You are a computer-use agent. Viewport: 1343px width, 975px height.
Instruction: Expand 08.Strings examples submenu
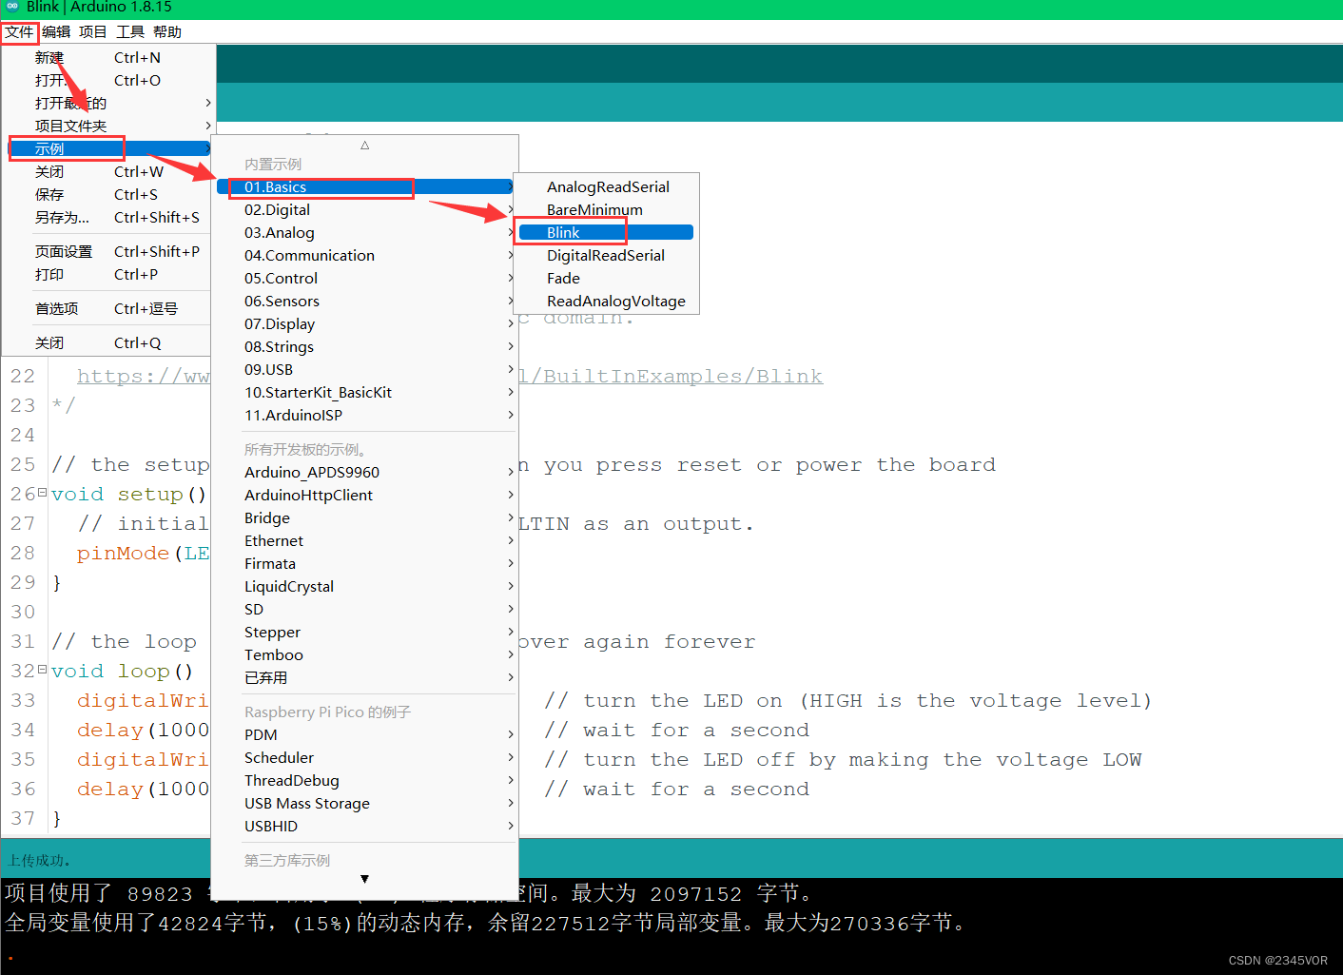click(x=365, y=346)
